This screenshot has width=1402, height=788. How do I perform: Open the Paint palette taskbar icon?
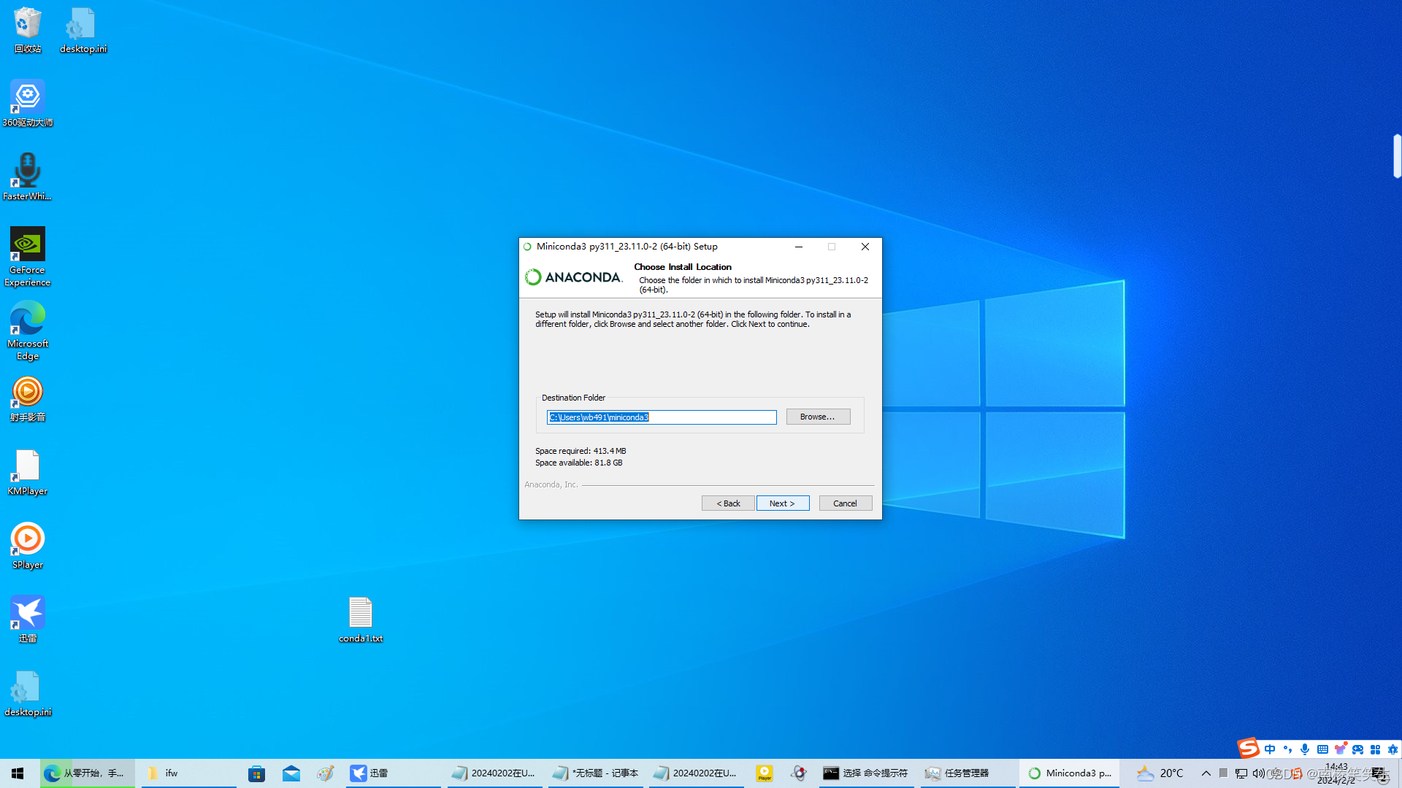point(326,773)
